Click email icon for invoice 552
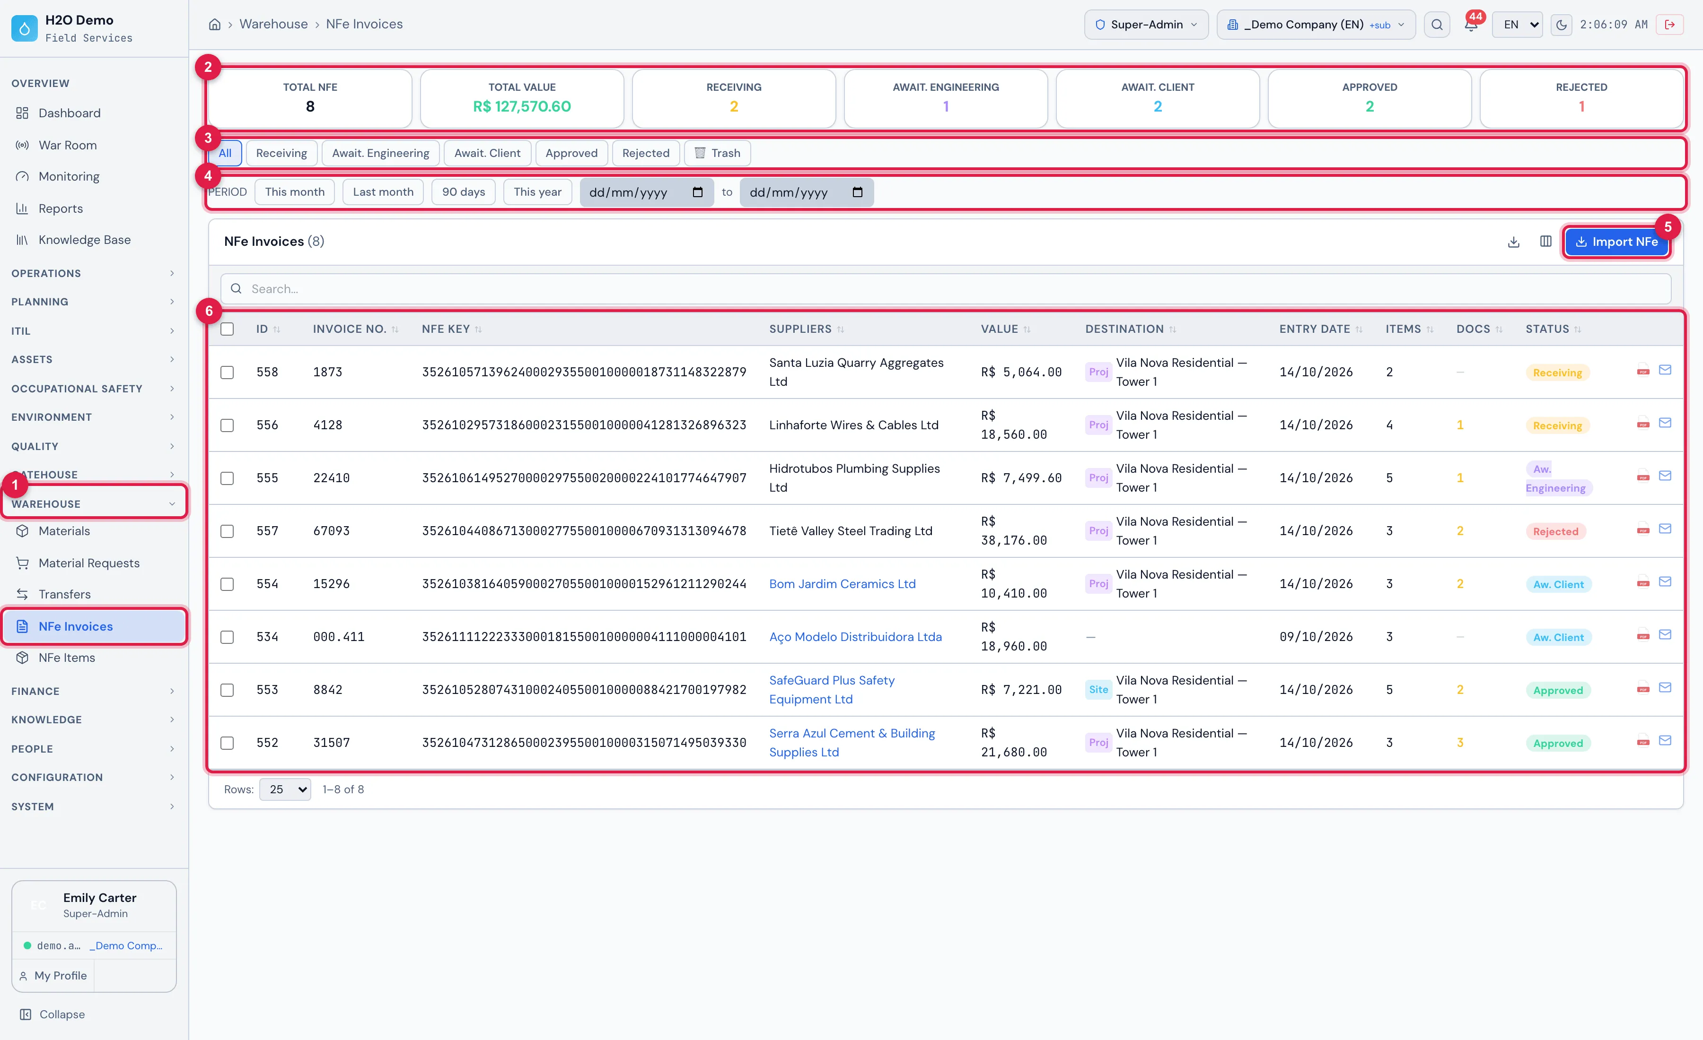 click(1666, 741)
